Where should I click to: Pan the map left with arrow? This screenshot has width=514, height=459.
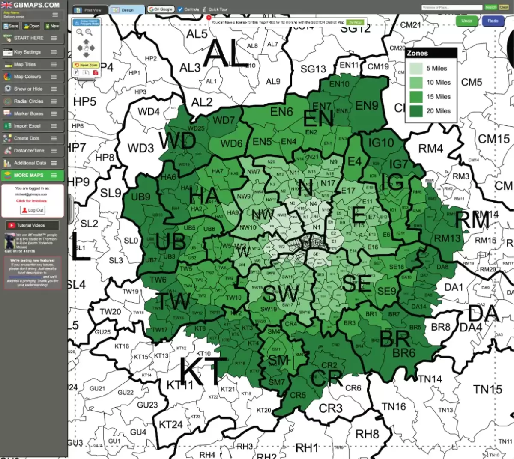click(80, 48)
